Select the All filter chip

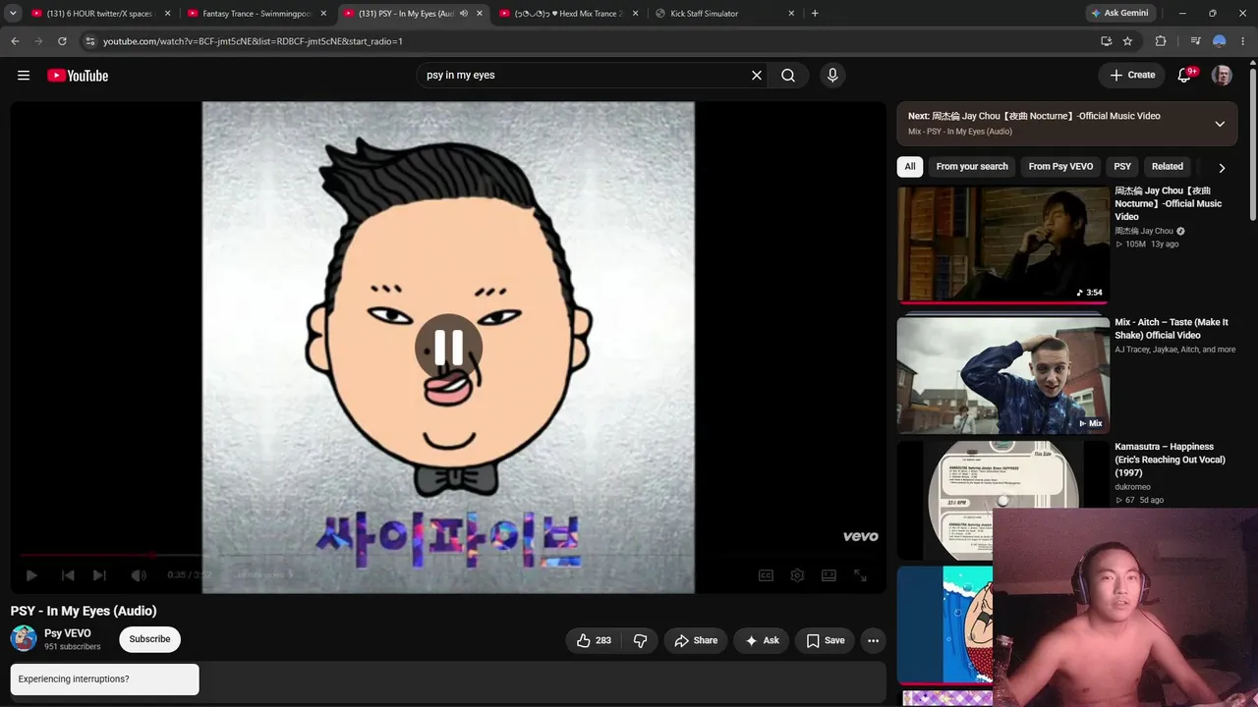910,167
